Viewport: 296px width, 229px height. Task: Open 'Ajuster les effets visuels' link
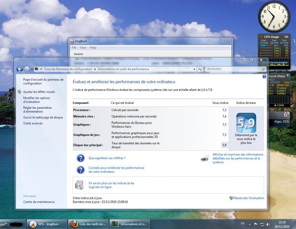[x=39, y=92]
